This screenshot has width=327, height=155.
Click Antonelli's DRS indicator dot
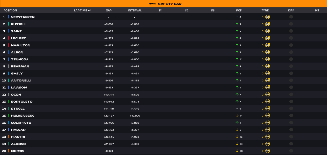click(x=291, y=81)
